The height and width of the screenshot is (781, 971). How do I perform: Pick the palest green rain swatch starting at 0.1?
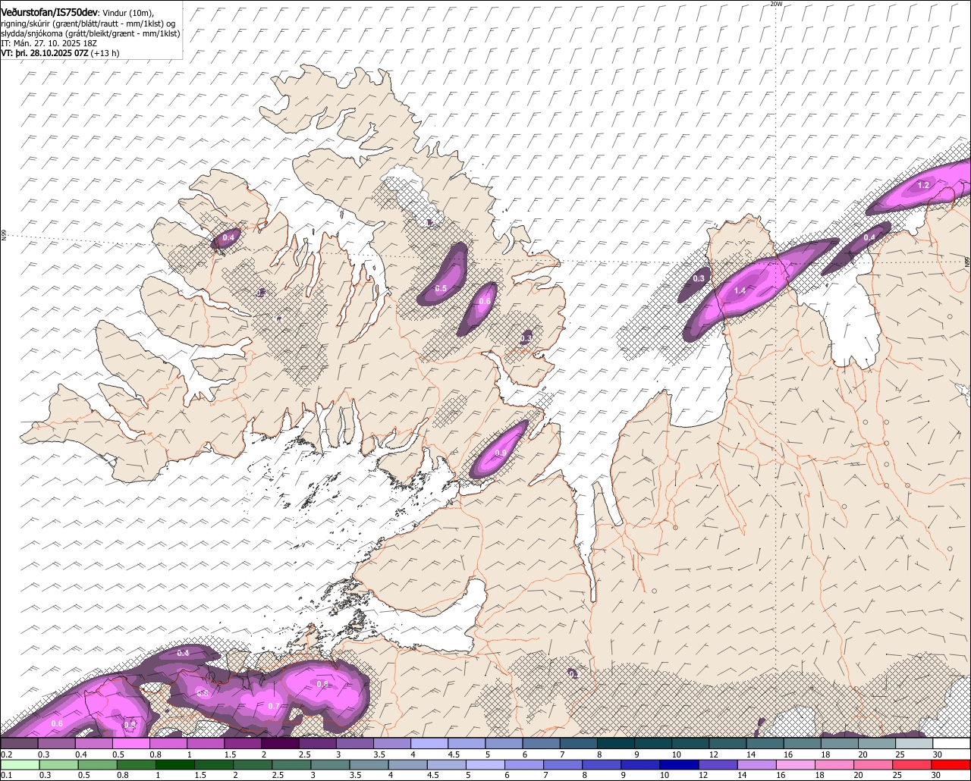pyautogui.click(x=20, y=765)
